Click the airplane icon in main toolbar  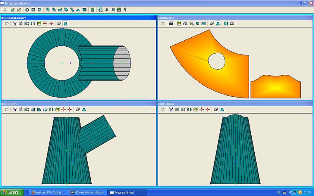[107, 9]
